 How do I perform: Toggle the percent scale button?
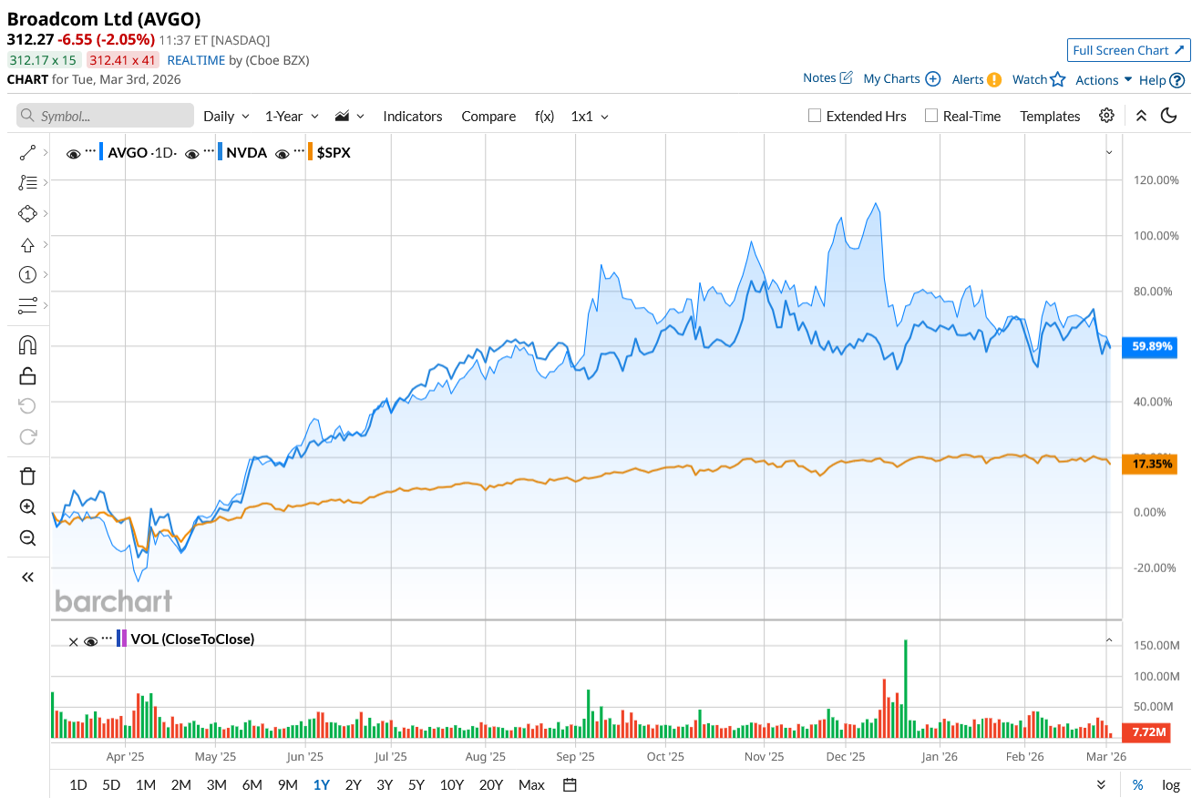click(x=1138, y=784)
